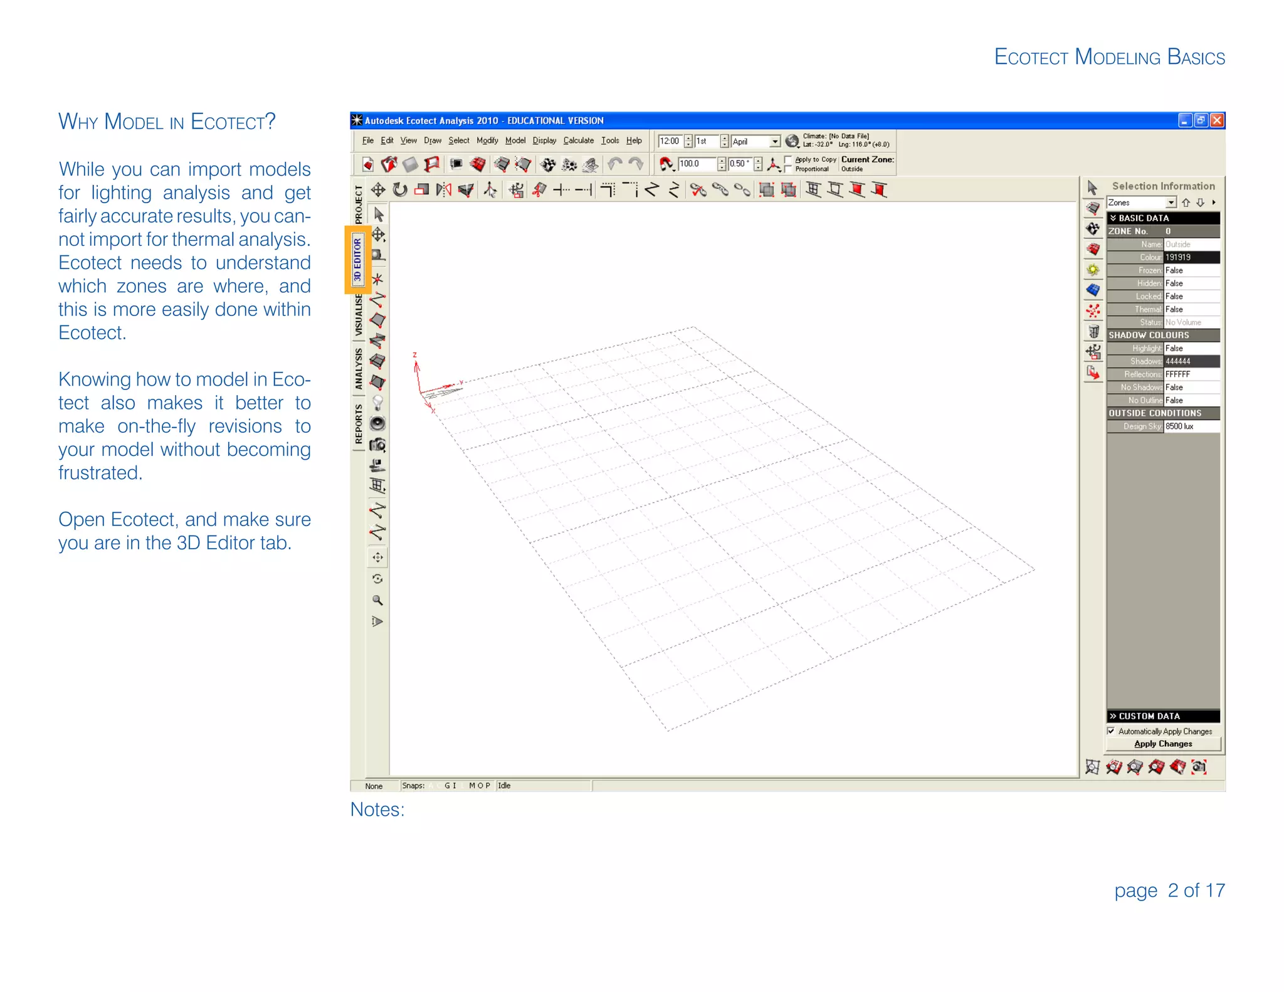
Task: Click the Apply Changes button
Action: pyautogui.click(x=1162, y=744)
